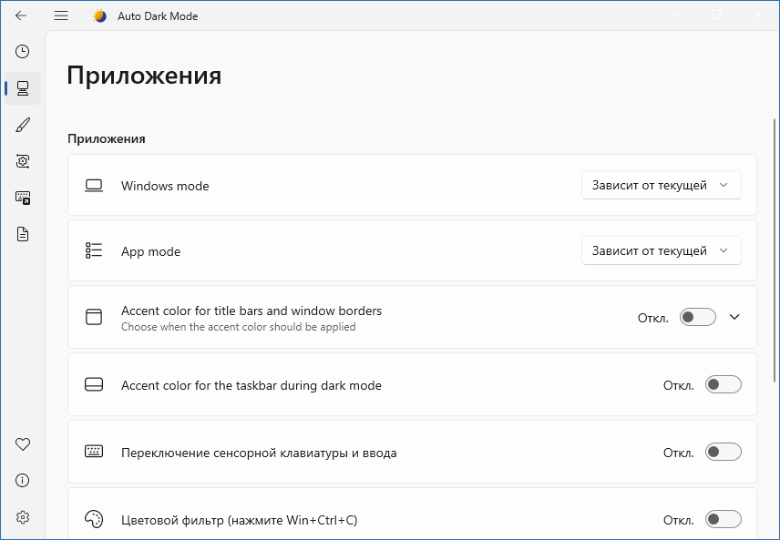The height and width of the screenshot is (540, 780).
Task: Open Settings with the gear icon
Action: point(23,517)
